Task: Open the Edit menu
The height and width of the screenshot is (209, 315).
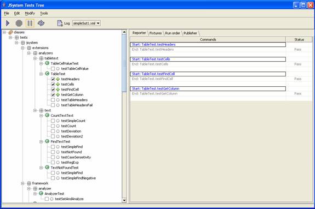Action: click(x=16, y=14)
